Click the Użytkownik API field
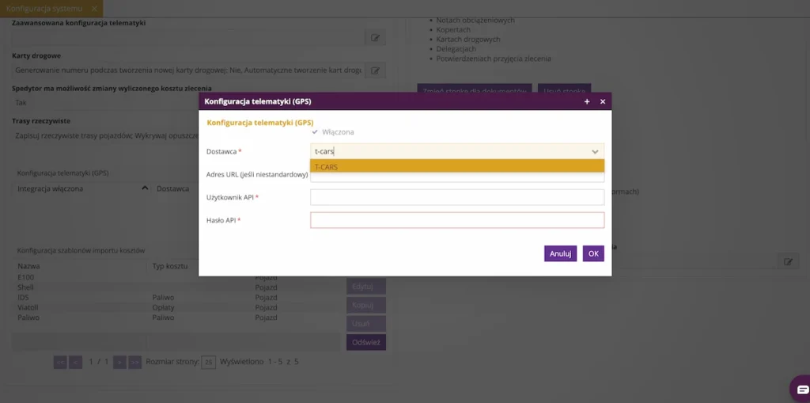 pyautogui.click(x=457, y=197)
